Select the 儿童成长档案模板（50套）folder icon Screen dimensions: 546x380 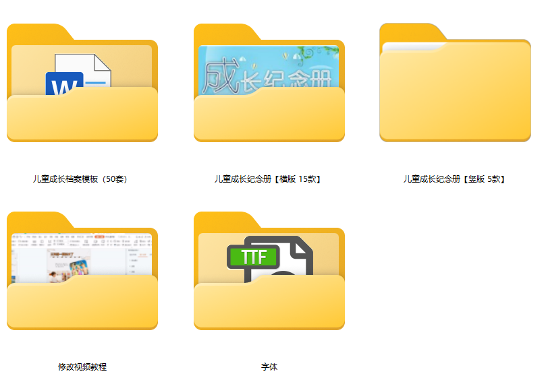tap(82, 83)
